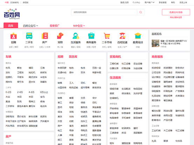Screen dimensions: 194x145
Task: Click the 免费发布信息 button
Action: pyautogui.click(x=176, y=12)
